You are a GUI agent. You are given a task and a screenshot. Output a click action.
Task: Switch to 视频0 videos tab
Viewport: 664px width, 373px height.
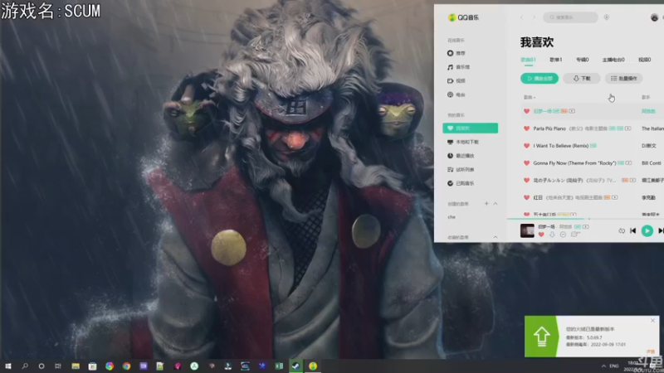tap(645, 60)
